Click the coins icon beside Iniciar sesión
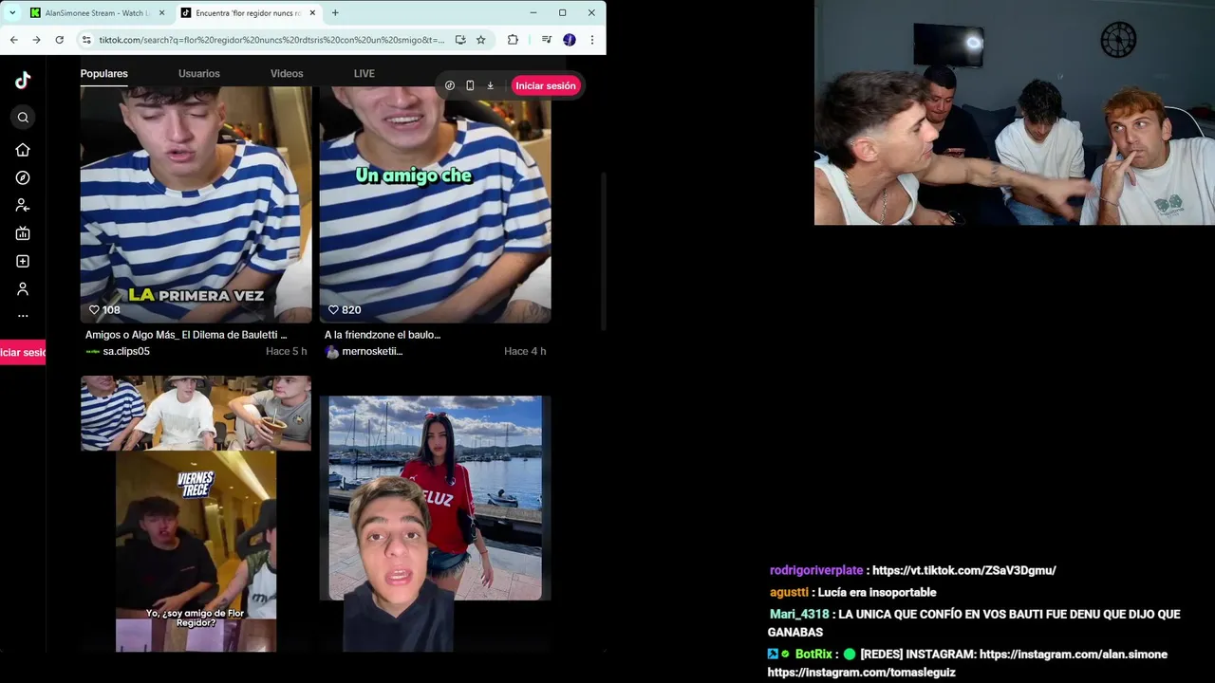Image resolution: width=1215 pixels, height=683 pixels. point(450,85)
